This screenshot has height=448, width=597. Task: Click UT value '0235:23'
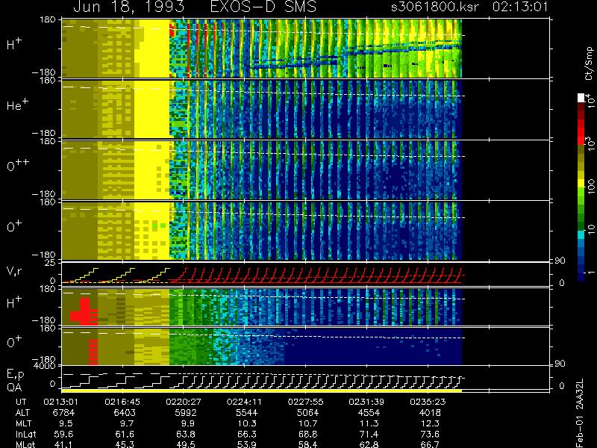[x=427, y=402]
